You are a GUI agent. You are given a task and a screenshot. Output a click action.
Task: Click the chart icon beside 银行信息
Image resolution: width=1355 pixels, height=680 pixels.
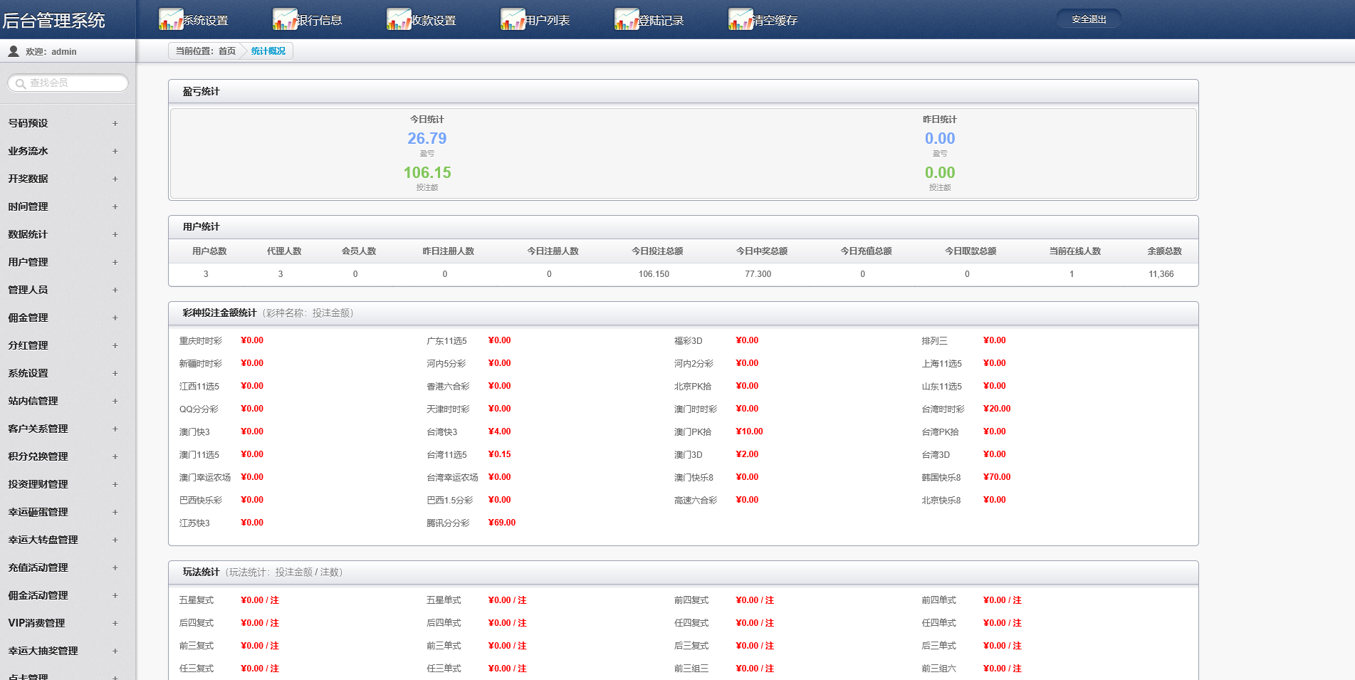click(285, 19)
